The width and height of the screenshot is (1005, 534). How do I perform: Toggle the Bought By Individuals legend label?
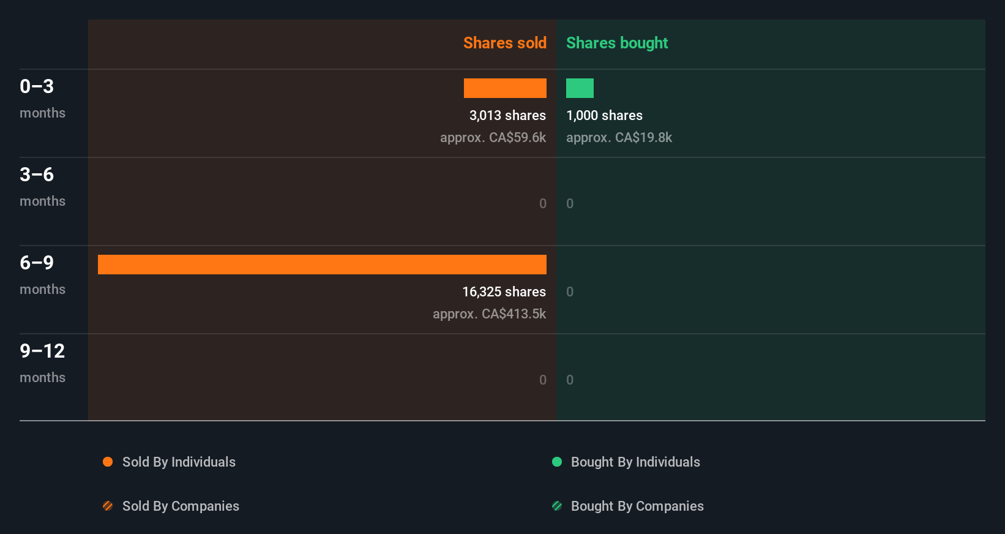[x=635, y=462]
